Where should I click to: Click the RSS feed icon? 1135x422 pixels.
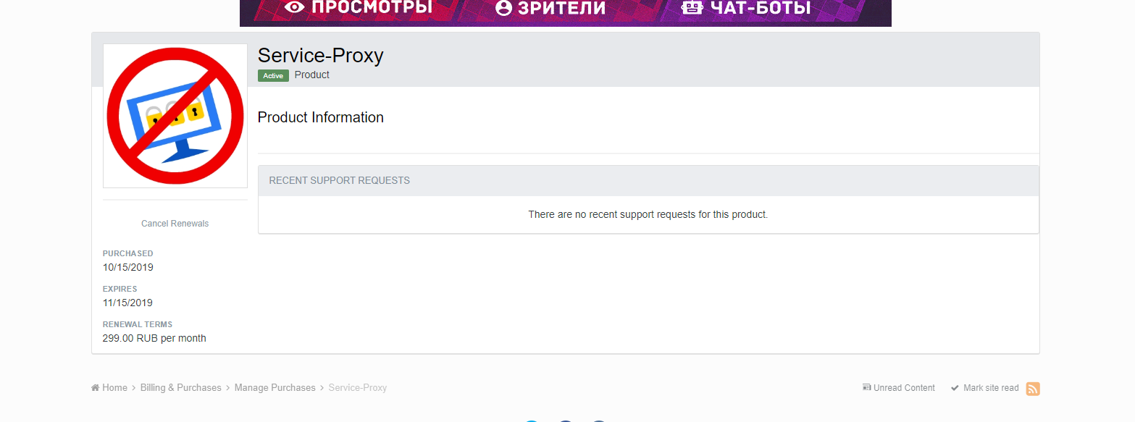pos(1033,389)
